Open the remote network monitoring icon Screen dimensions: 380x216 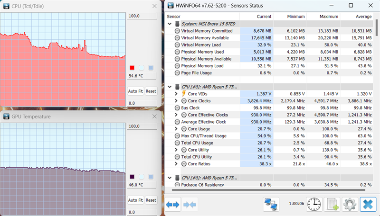271,205
